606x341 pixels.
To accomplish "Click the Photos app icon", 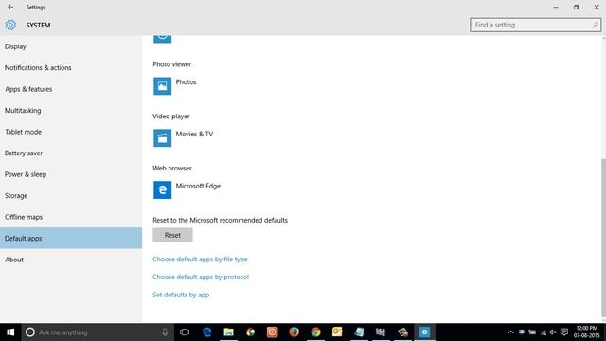I will tap(162, 86).
